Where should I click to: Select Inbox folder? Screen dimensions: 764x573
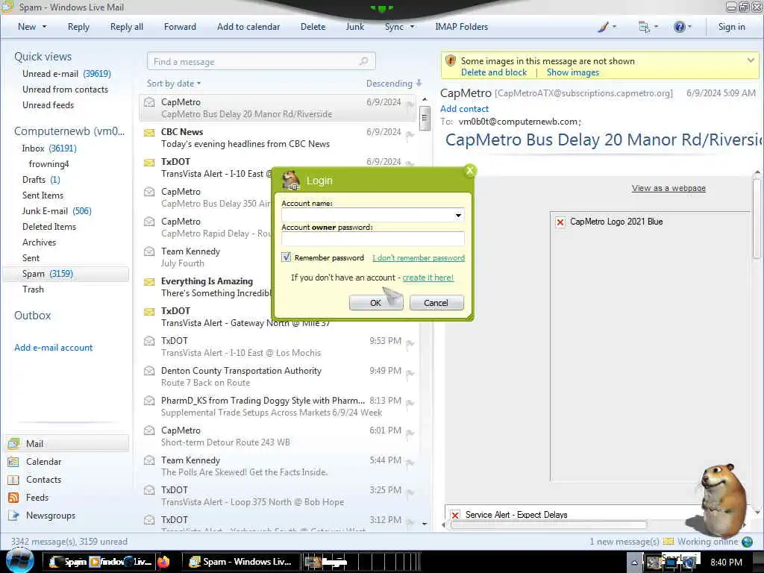click(x=48, y=148)
